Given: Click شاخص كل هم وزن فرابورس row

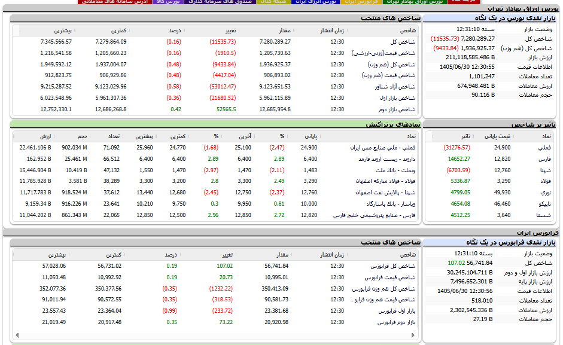Looking at the screenshot, I should click(x=216, y=289).
